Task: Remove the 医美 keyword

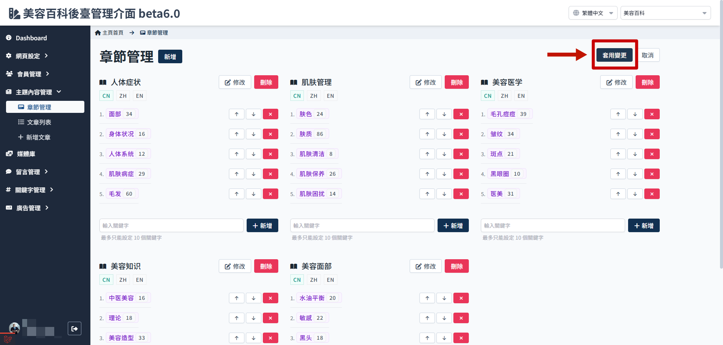Action: 652,194
